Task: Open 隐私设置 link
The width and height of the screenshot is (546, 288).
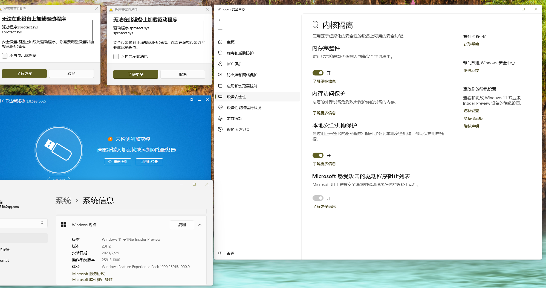Action: [x=471, y=111]
